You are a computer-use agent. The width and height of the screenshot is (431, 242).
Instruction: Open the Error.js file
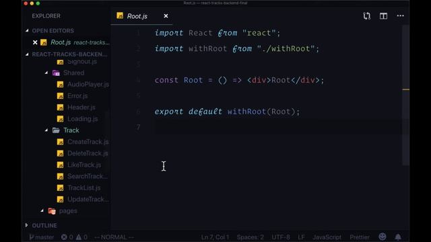77,96
